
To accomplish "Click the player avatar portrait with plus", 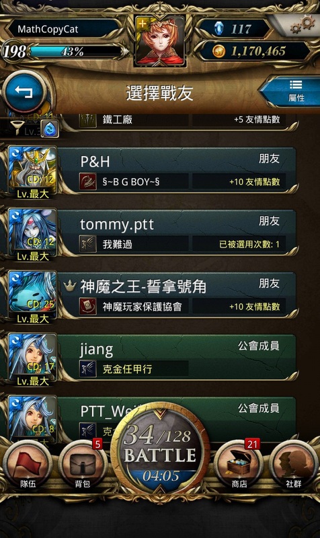I will pyautogui.click(x=160, y=40).
